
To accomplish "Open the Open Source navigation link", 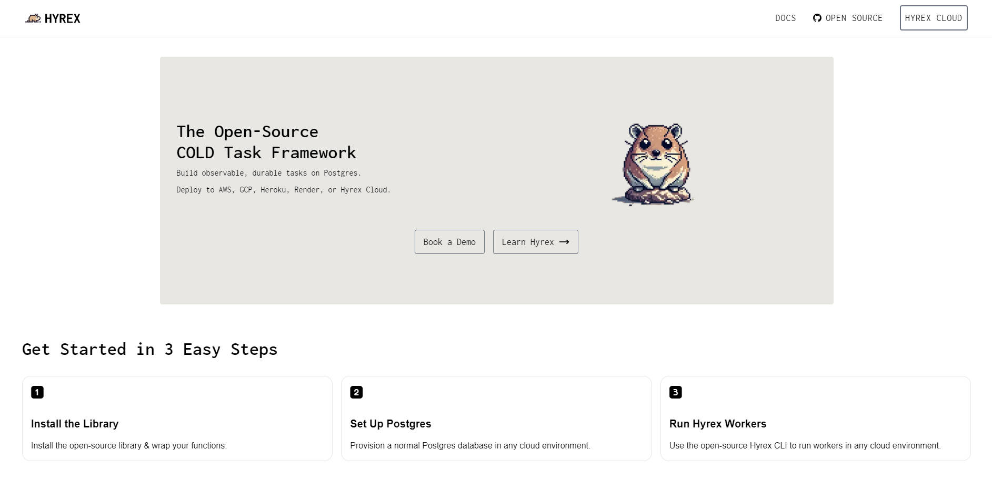I will (854, 18).
